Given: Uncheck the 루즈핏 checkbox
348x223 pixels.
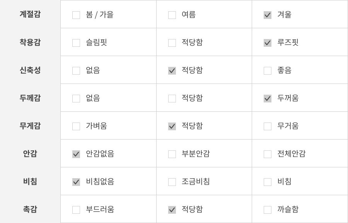Looking at the screenshot, I should (268, 43).
